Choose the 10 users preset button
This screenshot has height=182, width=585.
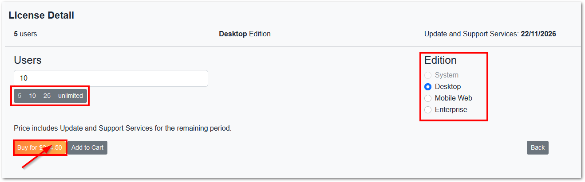32,96
